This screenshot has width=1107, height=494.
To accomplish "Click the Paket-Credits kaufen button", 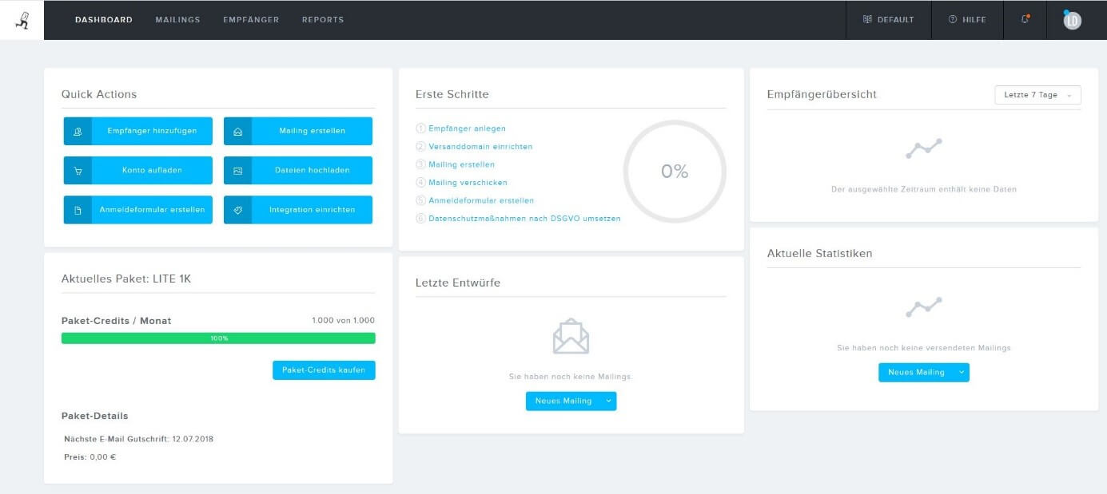I will 324,370.
